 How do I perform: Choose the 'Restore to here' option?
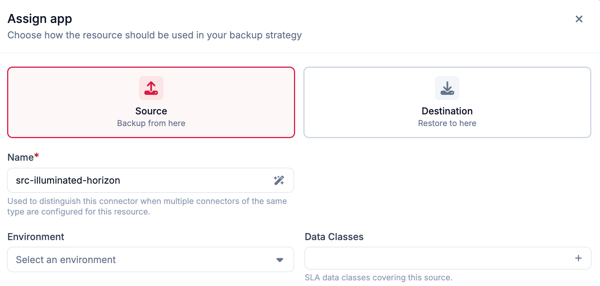pyautogui.click(x=447, y=123)
